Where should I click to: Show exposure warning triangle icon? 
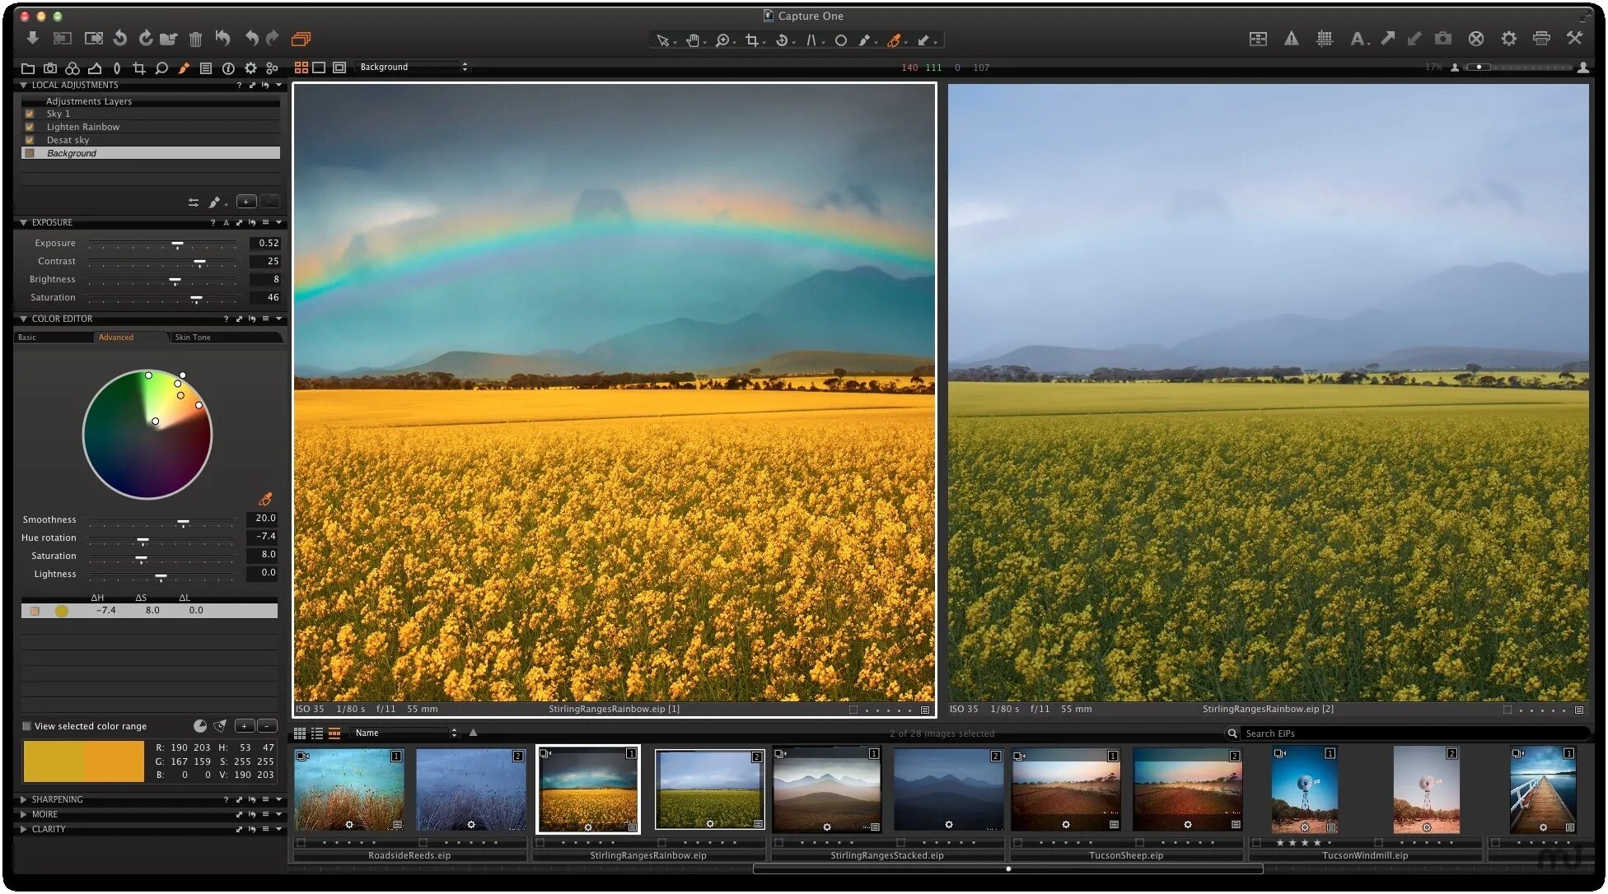(1291, 39)
